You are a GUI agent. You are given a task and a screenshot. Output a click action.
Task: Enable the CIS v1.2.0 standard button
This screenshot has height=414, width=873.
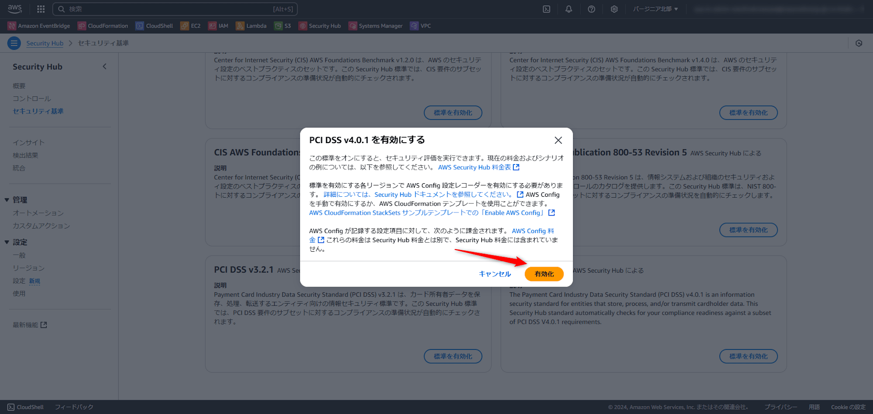tap(453, 113)
